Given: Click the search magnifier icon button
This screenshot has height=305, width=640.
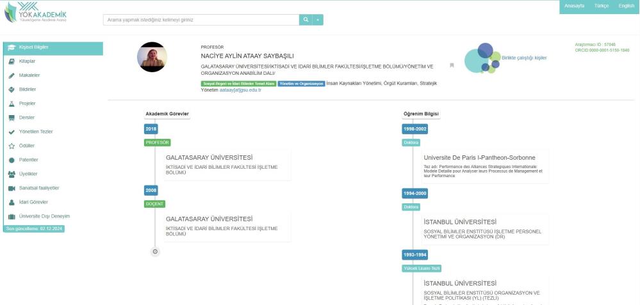Looking at the screenshot, I should [306, 20].
